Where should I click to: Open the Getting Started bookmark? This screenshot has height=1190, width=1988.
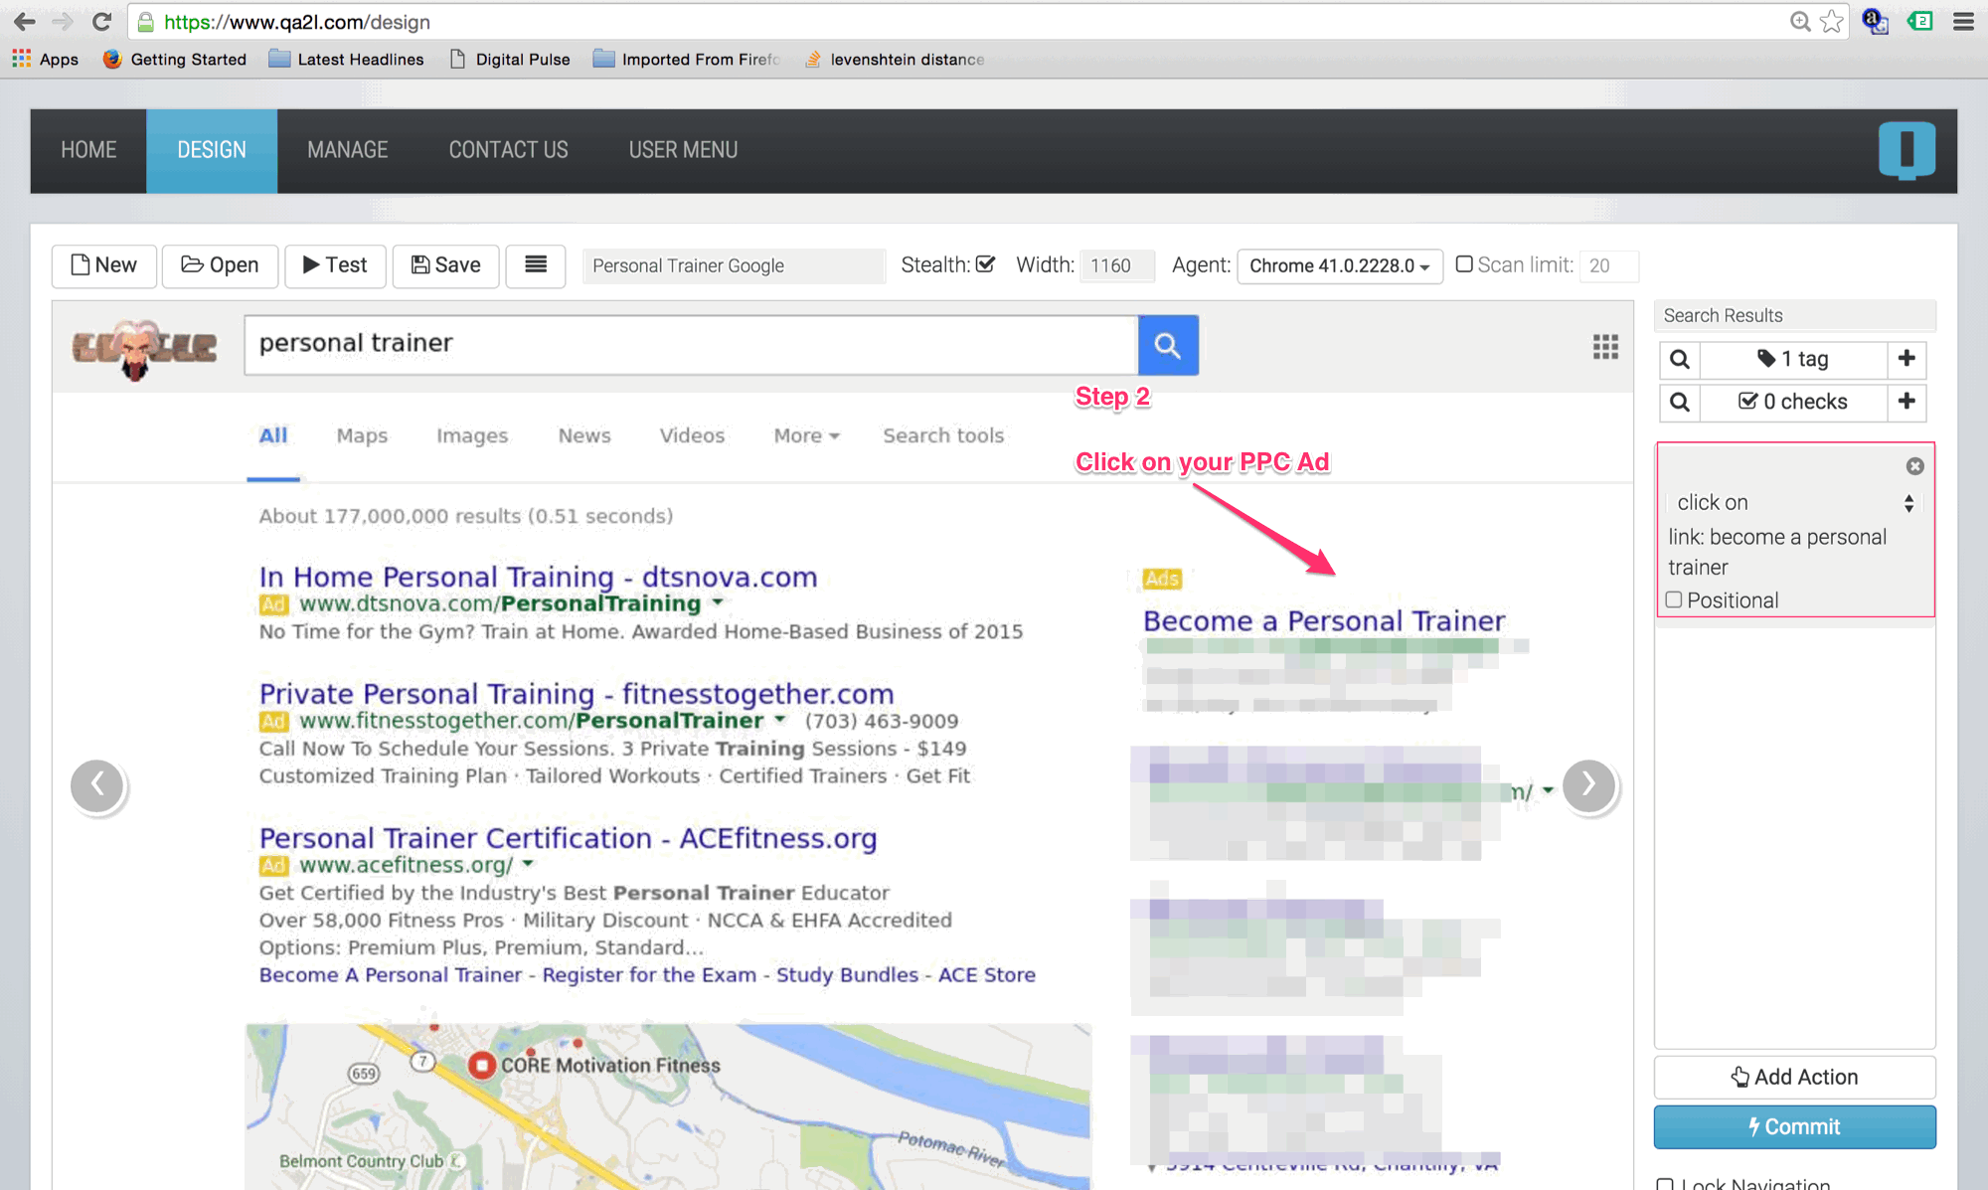click(175, 59)
